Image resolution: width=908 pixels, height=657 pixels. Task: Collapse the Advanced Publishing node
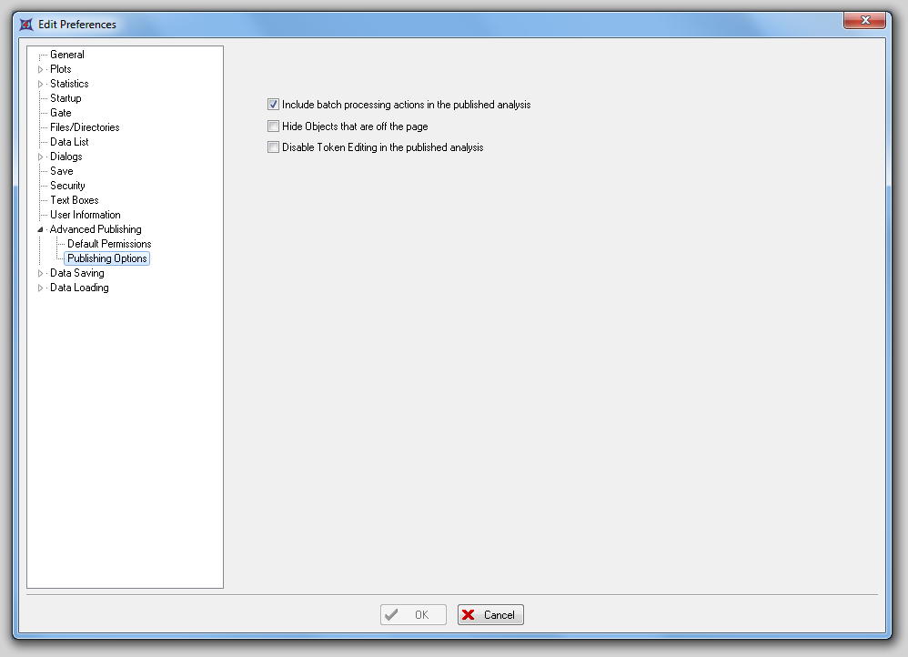(x=41, y=229)
